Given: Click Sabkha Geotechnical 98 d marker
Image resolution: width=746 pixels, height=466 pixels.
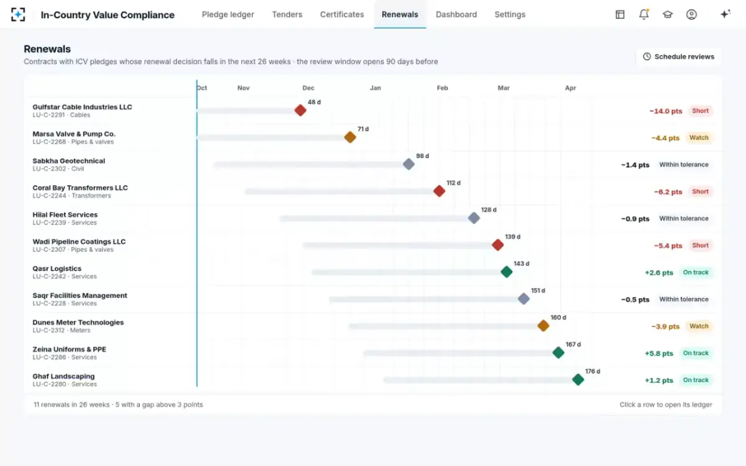Looking at the screenshot, I should (408, 164).
